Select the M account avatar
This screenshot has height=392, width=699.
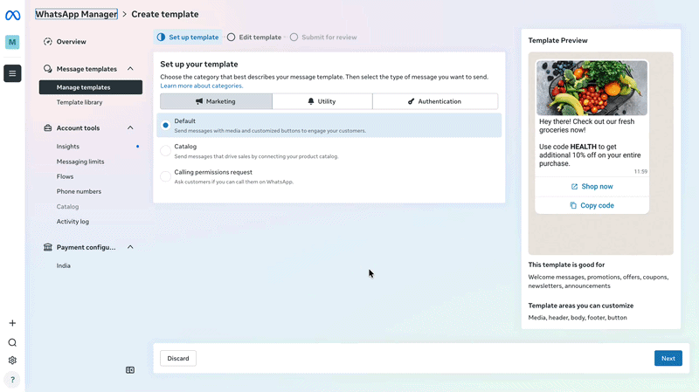tap(12, 42)
